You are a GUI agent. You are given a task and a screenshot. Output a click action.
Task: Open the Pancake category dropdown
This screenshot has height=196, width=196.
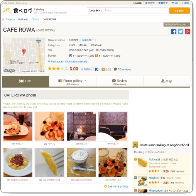(97, 45)
